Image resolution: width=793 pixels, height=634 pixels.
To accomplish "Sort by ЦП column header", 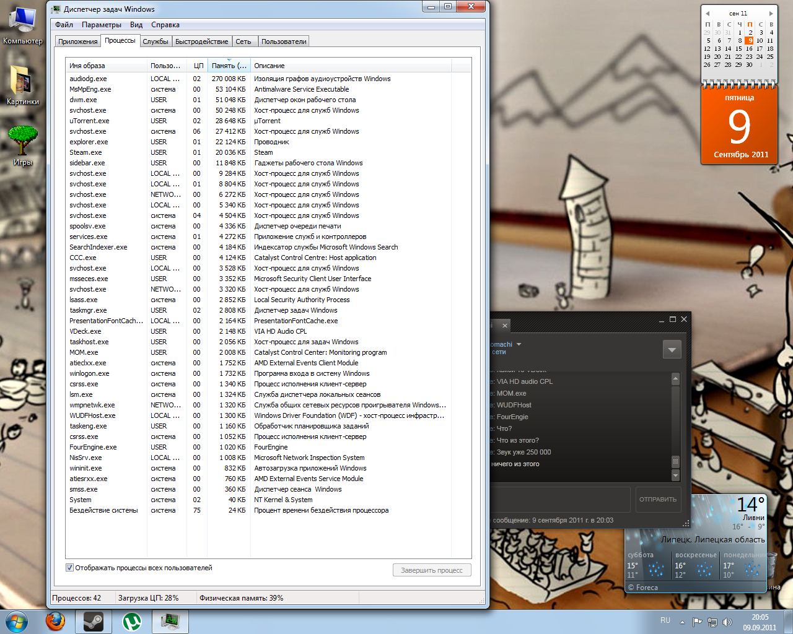I will [197, 66].
